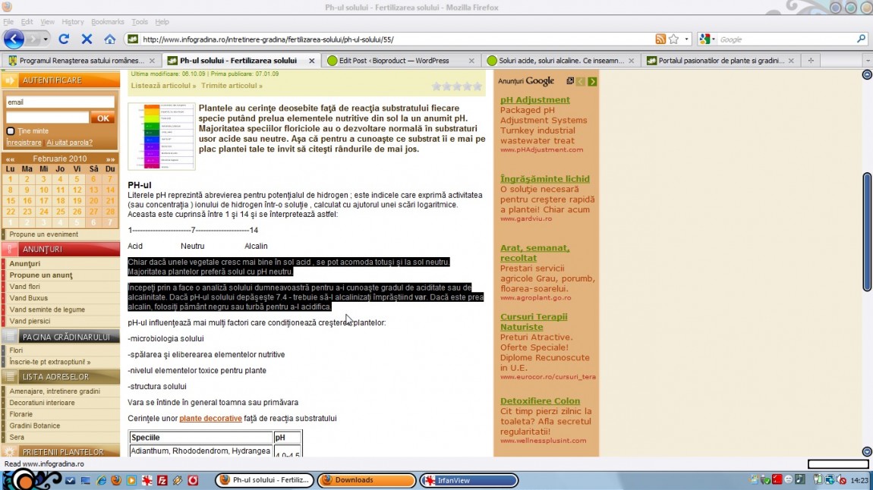Open the list all tabs dropdown arrow
Screen dimensions: 873x490
[x=867, y=61]
